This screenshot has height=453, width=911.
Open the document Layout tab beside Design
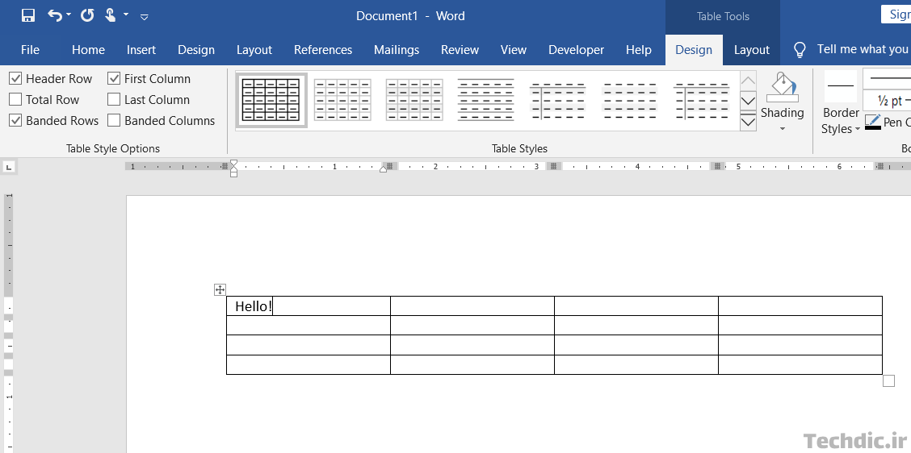(254, 50)
